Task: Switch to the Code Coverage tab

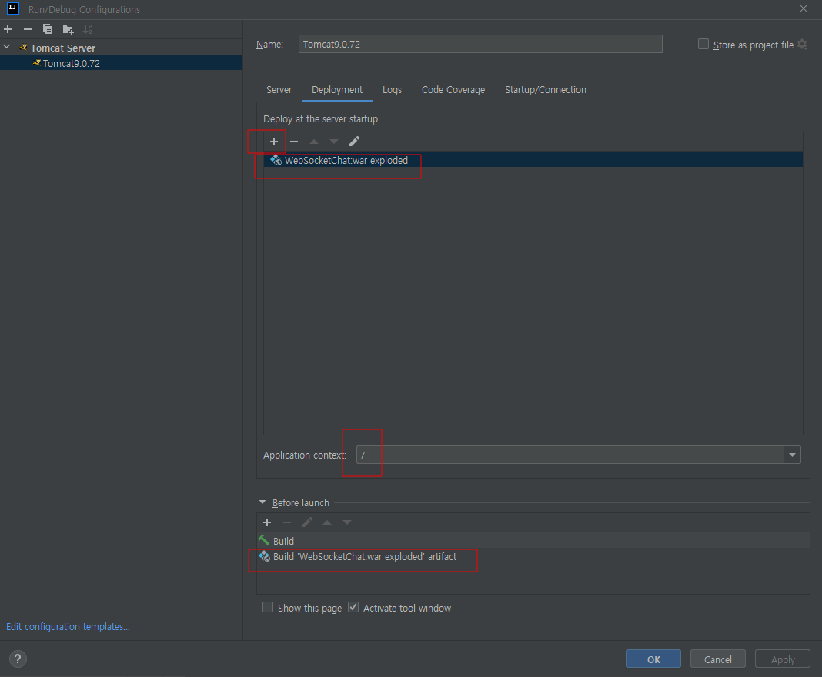Action: pos(453,89)
